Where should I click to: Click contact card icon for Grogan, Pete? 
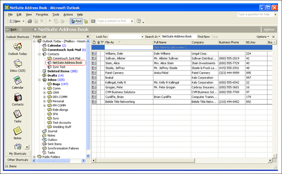[x=94, y=87]
